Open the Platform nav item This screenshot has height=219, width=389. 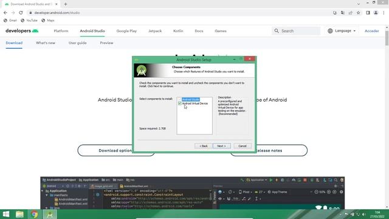click(x=61, y=31)
